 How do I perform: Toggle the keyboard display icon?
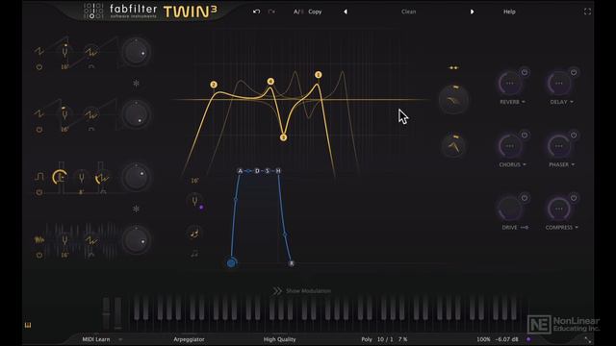28,325
